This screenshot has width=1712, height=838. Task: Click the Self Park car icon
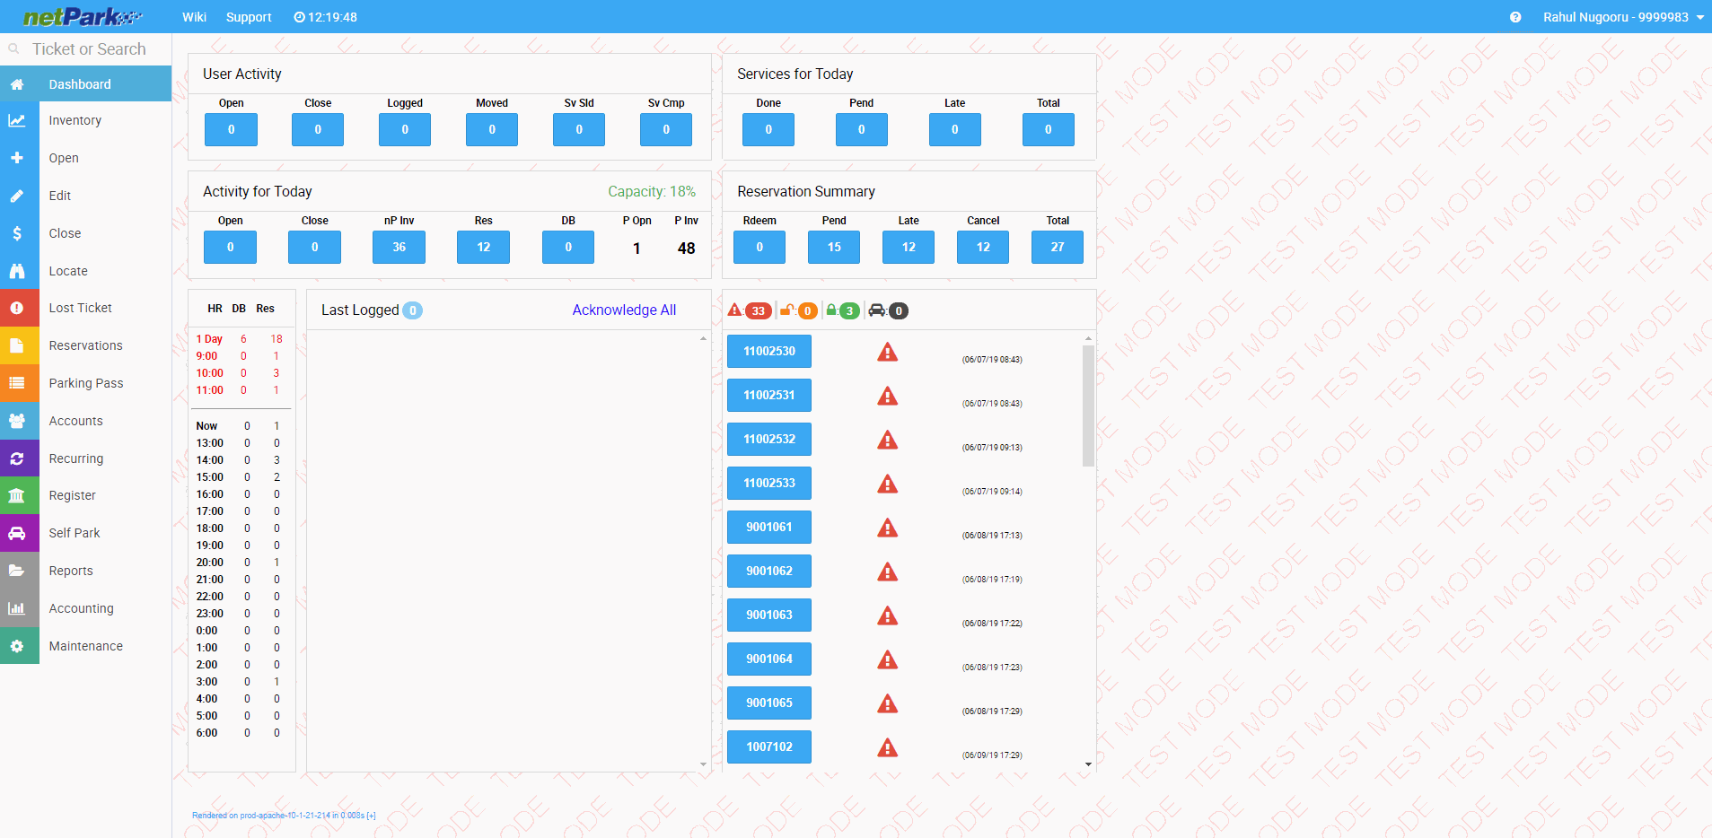17,533
